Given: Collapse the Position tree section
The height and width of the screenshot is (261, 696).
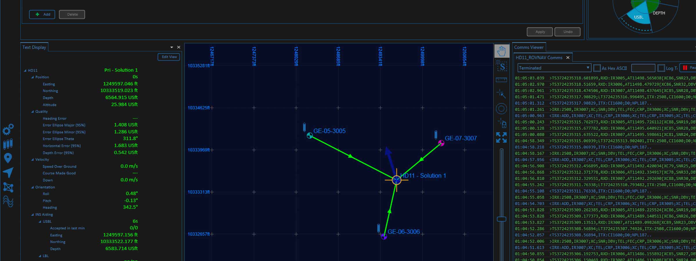Looking at the screenshot, I should (x=32, y=77).
